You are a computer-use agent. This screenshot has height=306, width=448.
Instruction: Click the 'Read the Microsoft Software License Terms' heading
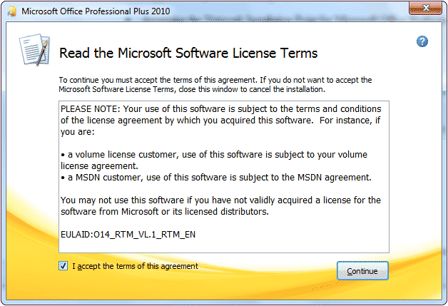click(188, 53)
